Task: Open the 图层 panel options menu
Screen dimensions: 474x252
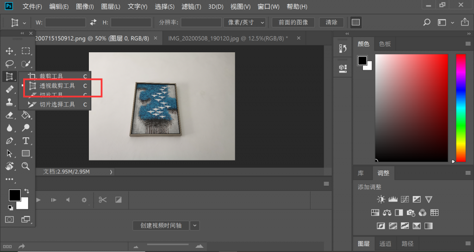Action: 468,243
